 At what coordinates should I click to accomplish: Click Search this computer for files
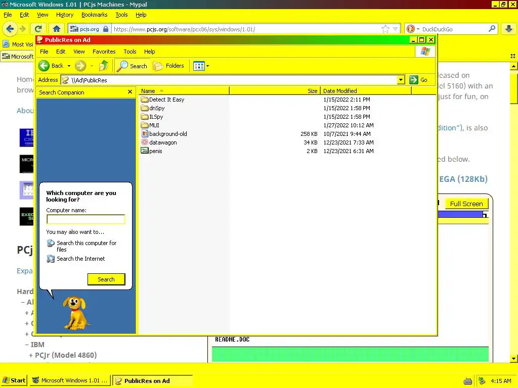tap(87, 246)
